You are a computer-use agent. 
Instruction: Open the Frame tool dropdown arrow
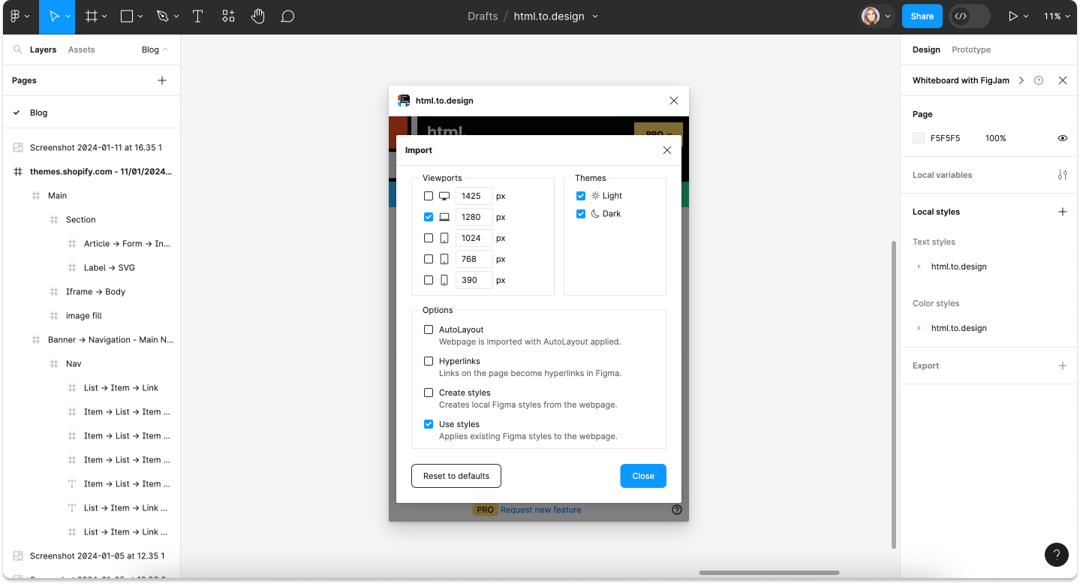click(x=104, y=17)
